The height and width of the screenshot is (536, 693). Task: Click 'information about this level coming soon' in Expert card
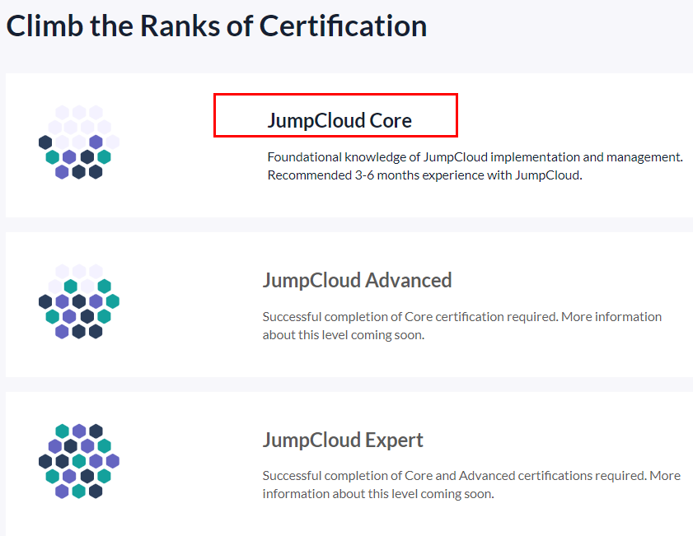(x=378, y=494)
